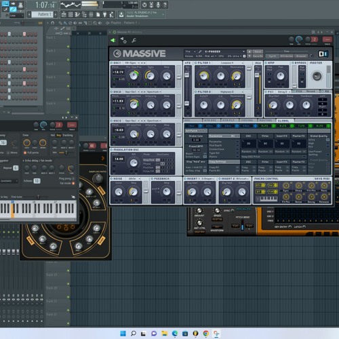Image resolution: width=339 pixels, height=339 pixels.
Task: Adjust the Mix fader in Massive
Action: (257, 75)
